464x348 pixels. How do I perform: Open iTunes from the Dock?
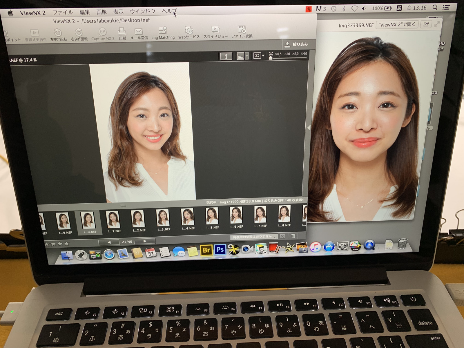(x=315, y=247)
